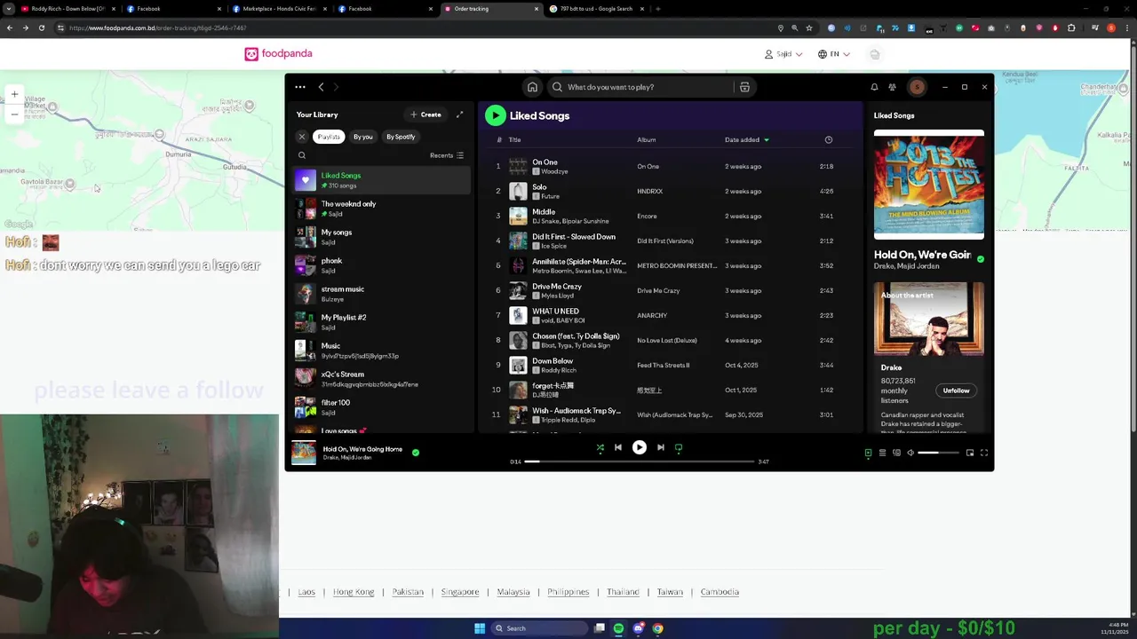
Task: Skip to next track
Action: click(x=661, y=448)
